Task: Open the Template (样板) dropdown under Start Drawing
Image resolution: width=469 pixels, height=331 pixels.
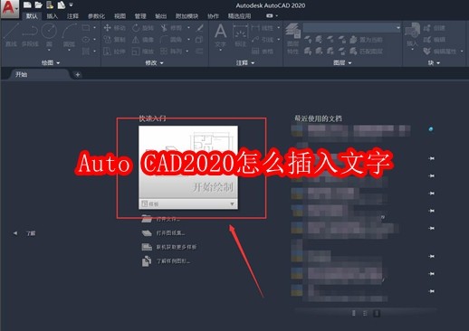Action: click(232, 204)
